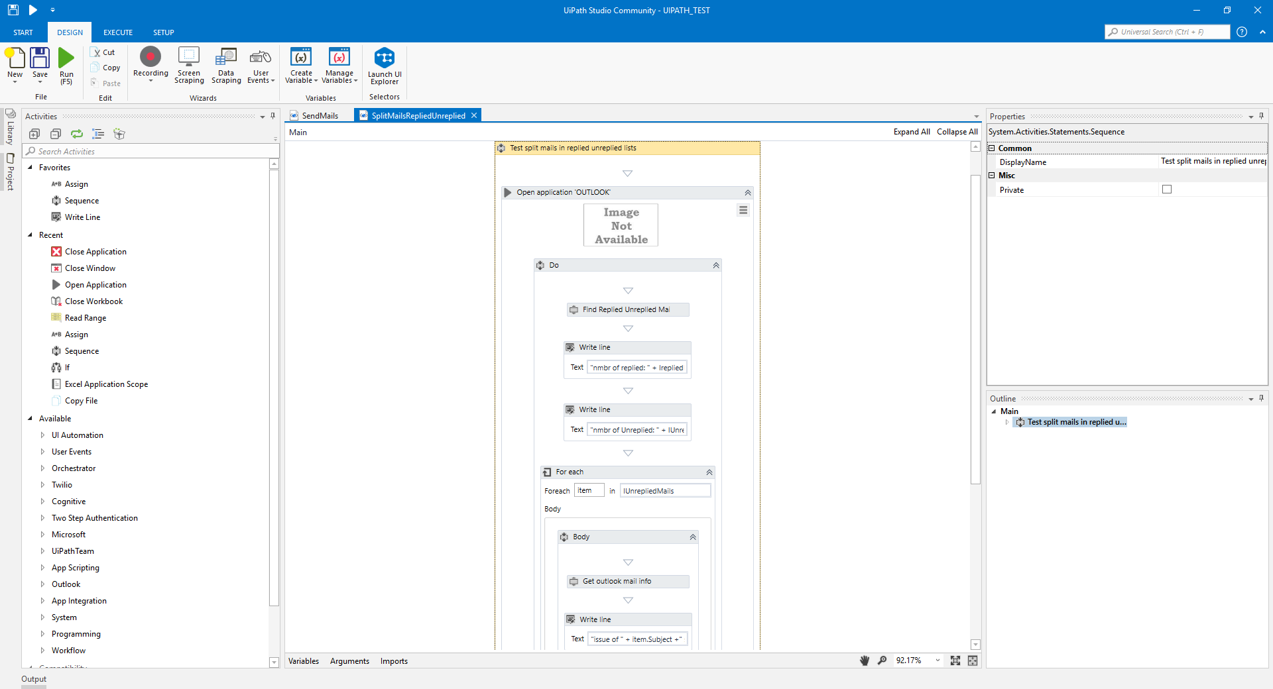Screen dimensions: 1273x689
Task: Click the Search Activities field
Action: tap(151, 152)
